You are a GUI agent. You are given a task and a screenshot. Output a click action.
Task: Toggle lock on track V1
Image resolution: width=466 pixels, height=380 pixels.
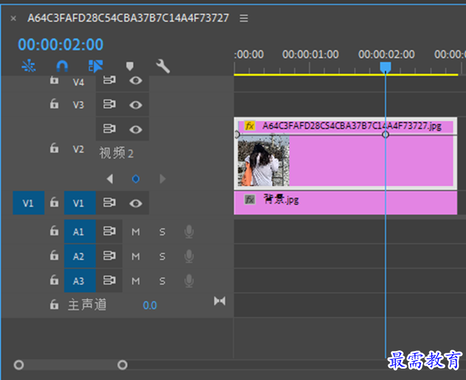(x=54, y=202)
